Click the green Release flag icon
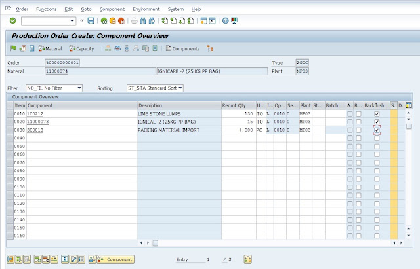Image resolution: width=420 pixels, height=269 pixels. pyautogui.click(x=12, y=48)
